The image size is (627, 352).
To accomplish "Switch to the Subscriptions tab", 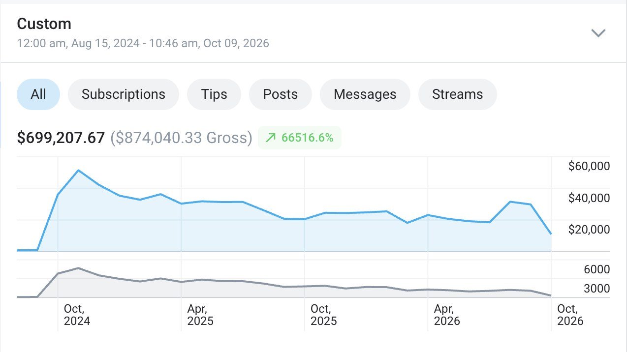I will [x=124, y=94].
